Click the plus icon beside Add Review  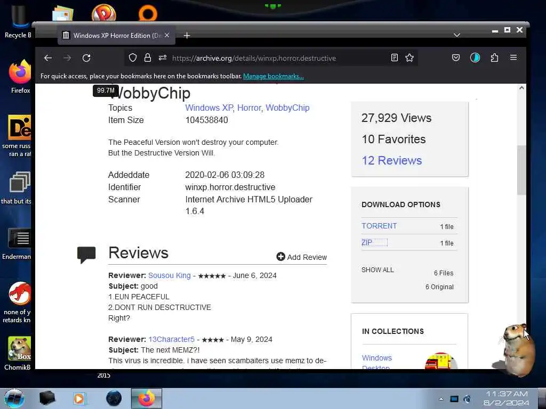point(280,257)
